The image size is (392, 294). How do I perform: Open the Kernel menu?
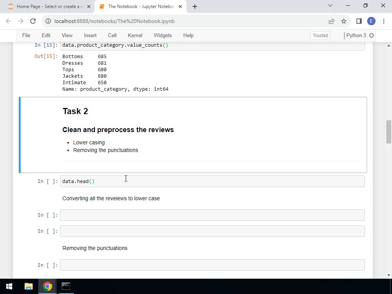click(135, 35)
